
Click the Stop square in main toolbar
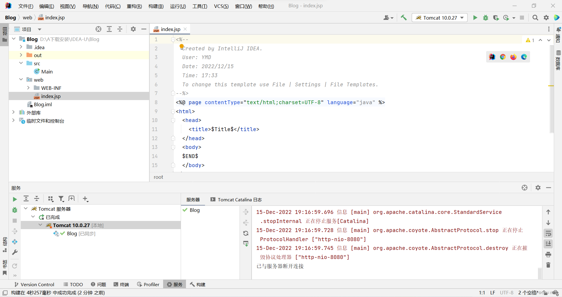pyautogui.click(x=522, y=18)
